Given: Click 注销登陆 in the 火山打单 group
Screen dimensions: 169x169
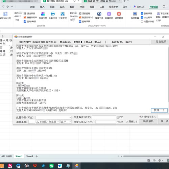Looking at the screenshot, I should (x=84, y=14).
